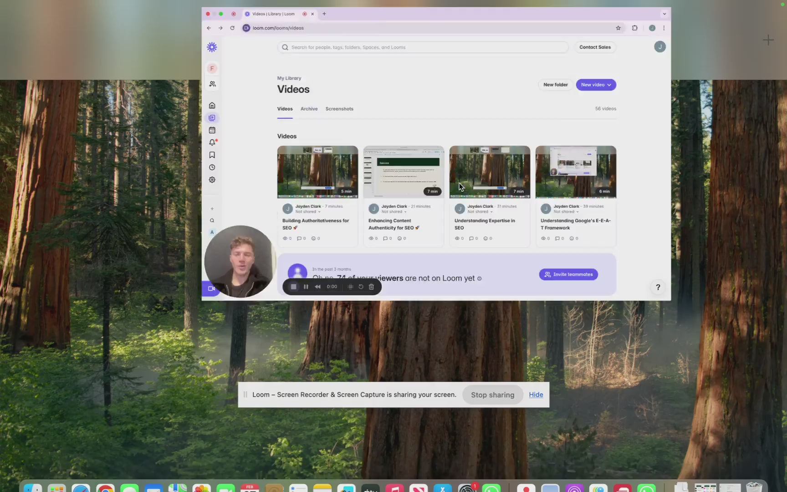This screenshot has height=492, width=787.
Task: Switch to the Archive tab
Action: point(309,109)
